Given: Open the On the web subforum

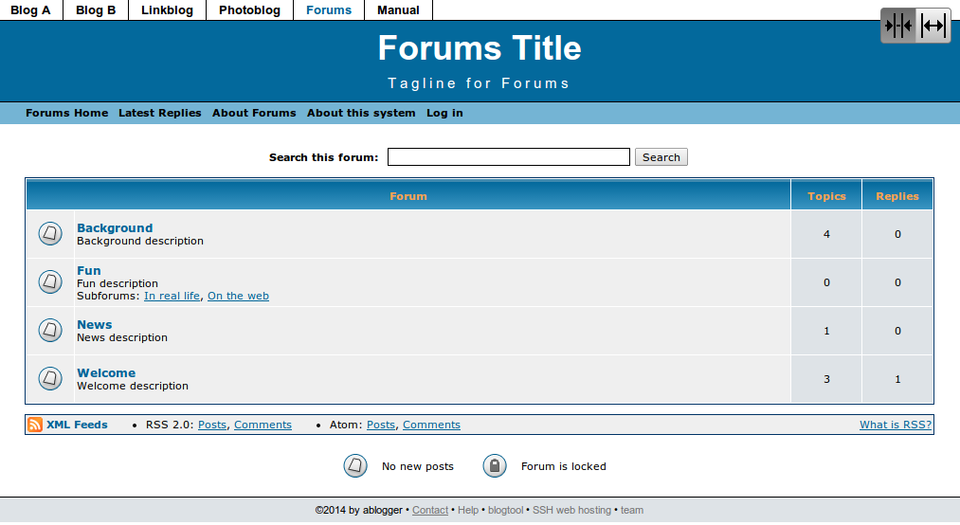Looking at the screenshot, I should pyautogui.click(x=238, y=296).
